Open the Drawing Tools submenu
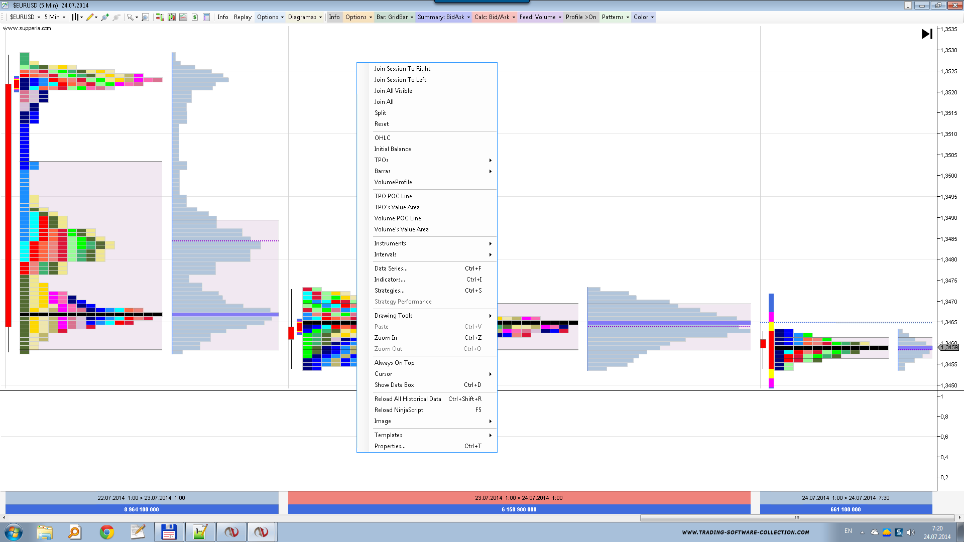This screenshot has width=964, height=542. click(393, 316)
